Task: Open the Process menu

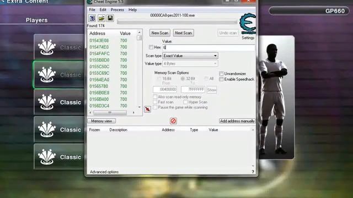Action: [117, 10]
